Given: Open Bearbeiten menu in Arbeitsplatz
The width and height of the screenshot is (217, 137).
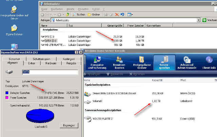Looking at the screenshot, I should click(x=57, y=9).
